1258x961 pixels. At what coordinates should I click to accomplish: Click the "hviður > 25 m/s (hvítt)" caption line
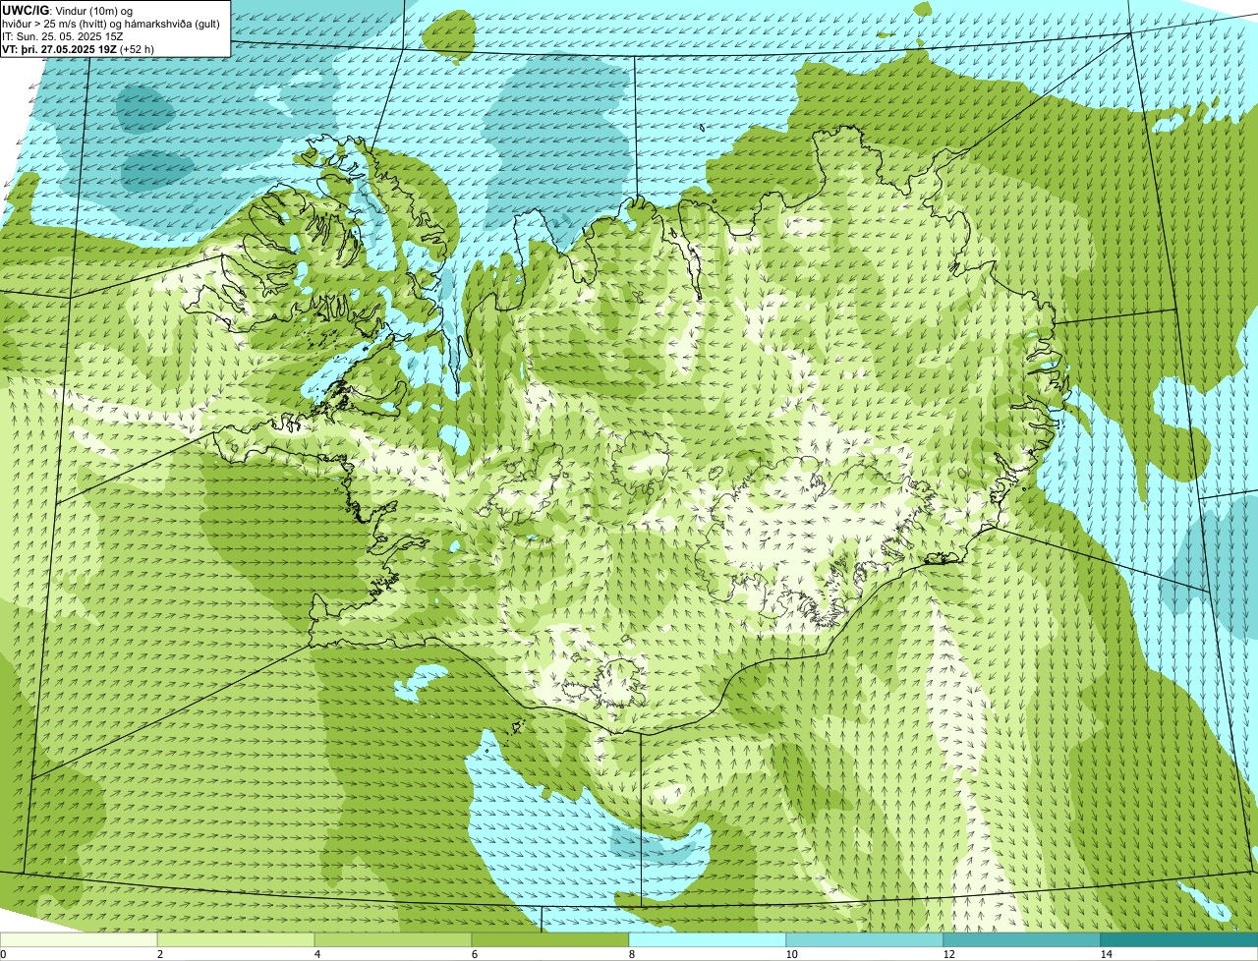pos(113,24)
